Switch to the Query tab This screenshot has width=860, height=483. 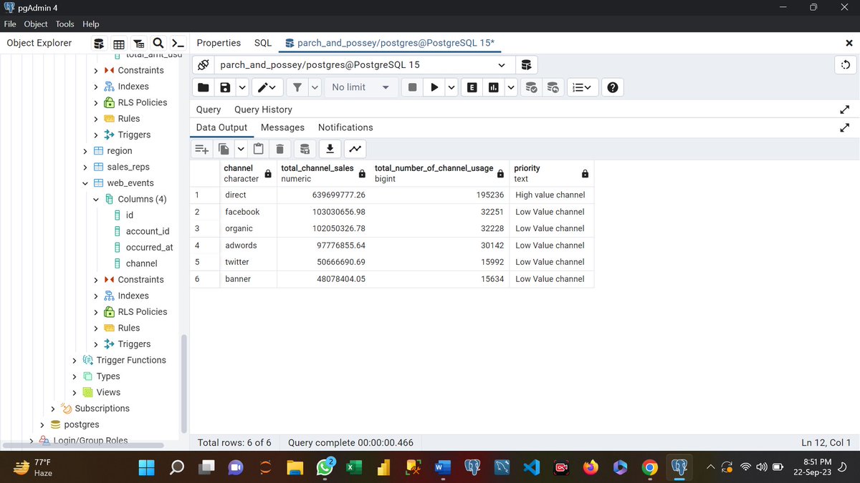click(x=209, y=109)
